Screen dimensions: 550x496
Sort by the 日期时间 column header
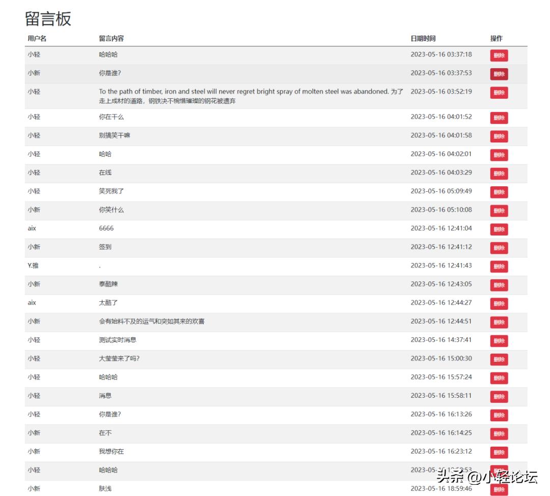pyautogui.click(x=423, y=38)
